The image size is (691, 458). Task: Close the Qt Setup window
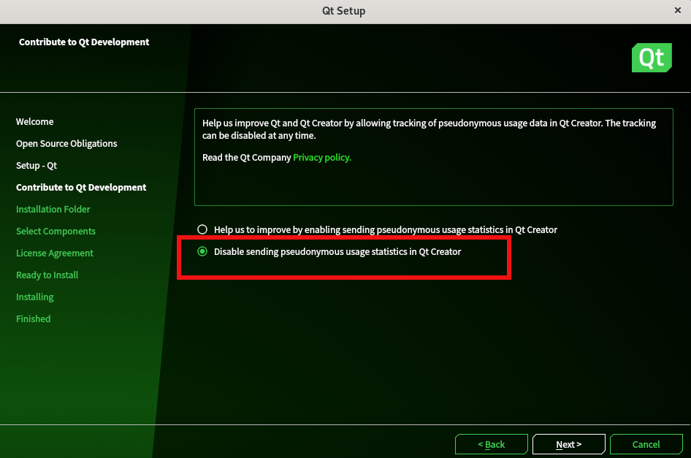678,10
